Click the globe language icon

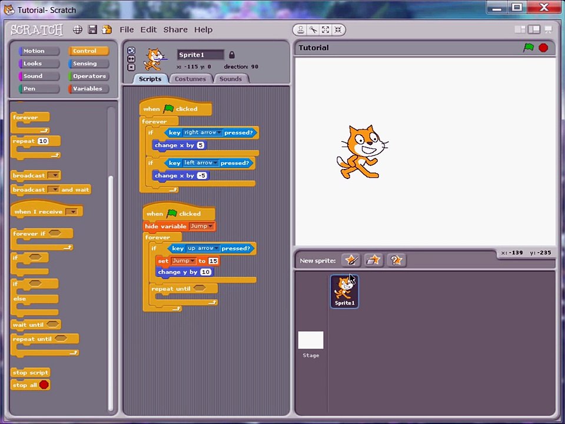(x=78, y=29)
